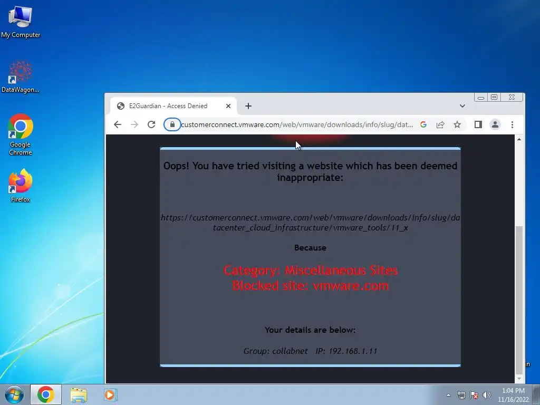Select the Google Chrome desktop shortcut
This screenshot has width=540, height=405.
click(x=21, y=134)
